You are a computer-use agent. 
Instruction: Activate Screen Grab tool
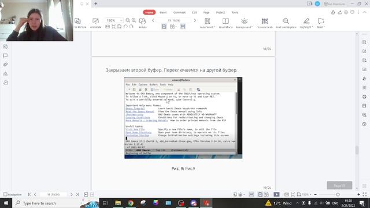pyautogui.click(x=265, y=23)
